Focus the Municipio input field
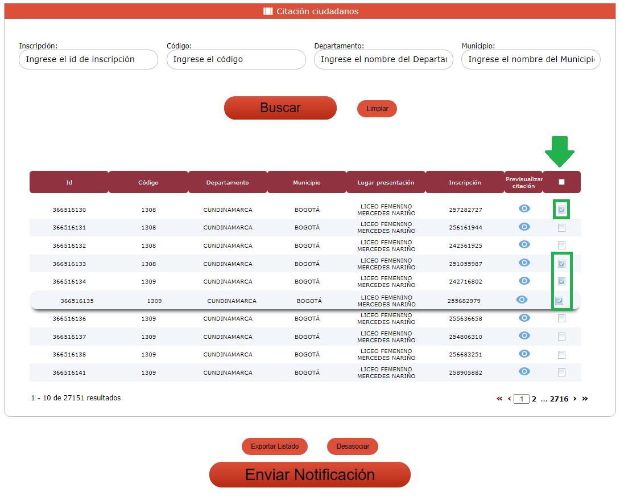Viewport: 620px width, 500px height. pyautogui.click(x=531, y=59)
